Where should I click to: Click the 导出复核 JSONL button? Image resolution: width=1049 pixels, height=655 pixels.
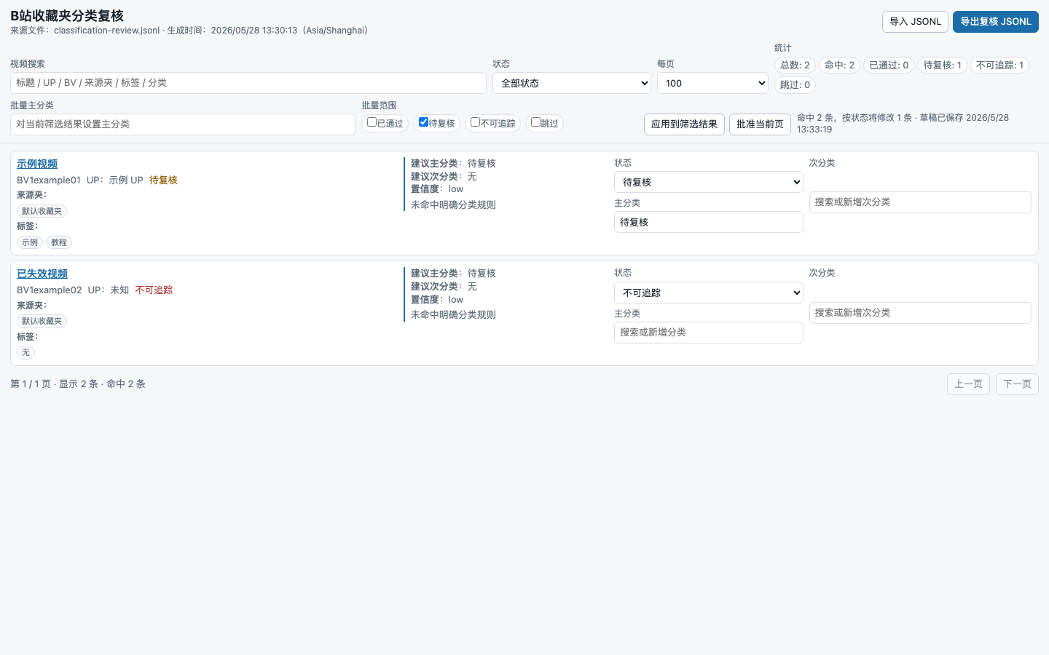[996, 22]
